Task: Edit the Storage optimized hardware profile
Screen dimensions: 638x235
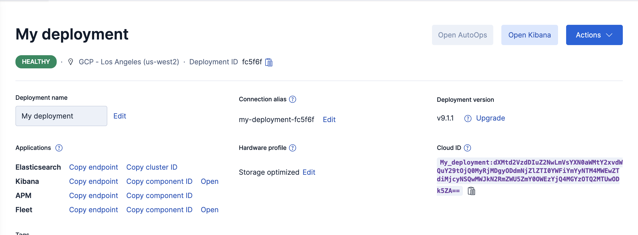Action: coord(309,172)
